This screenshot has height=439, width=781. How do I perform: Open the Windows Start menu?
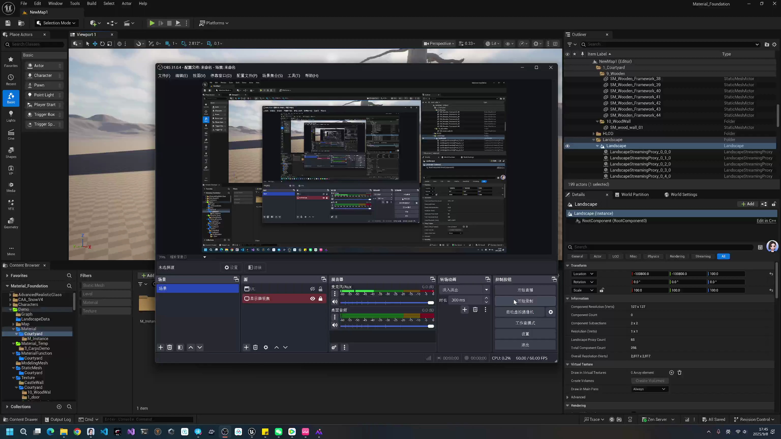(x=10, y=432)
